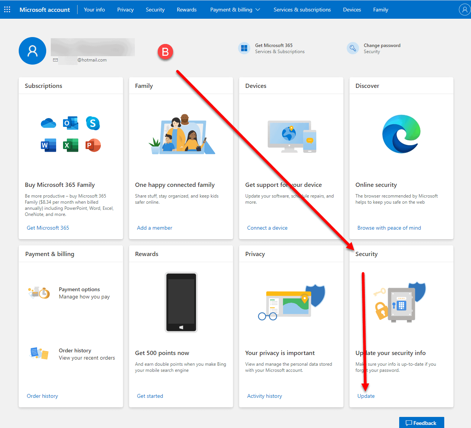
Task: Click the Skype icon in Subscriptions
Action: (x=93, y=123)
